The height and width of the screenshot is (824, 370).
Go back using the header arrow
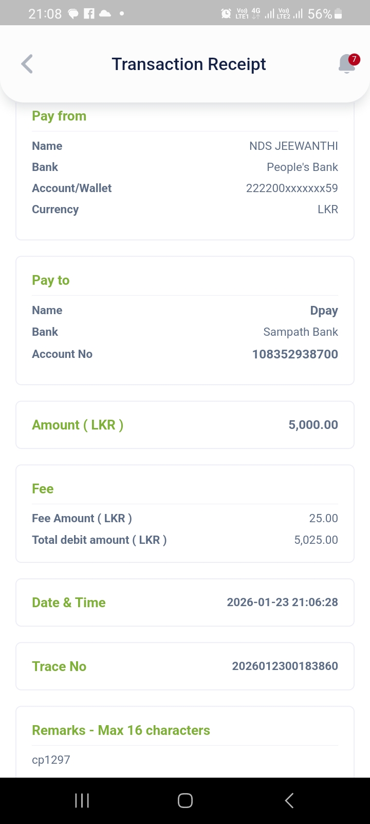coord(27,64)
